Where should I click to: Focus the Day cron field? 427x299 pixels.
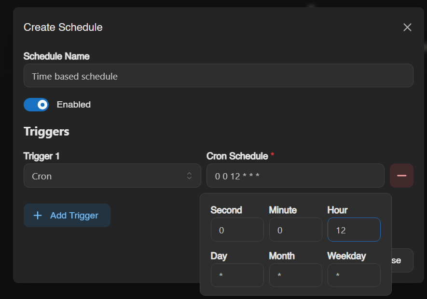[237, 275]
